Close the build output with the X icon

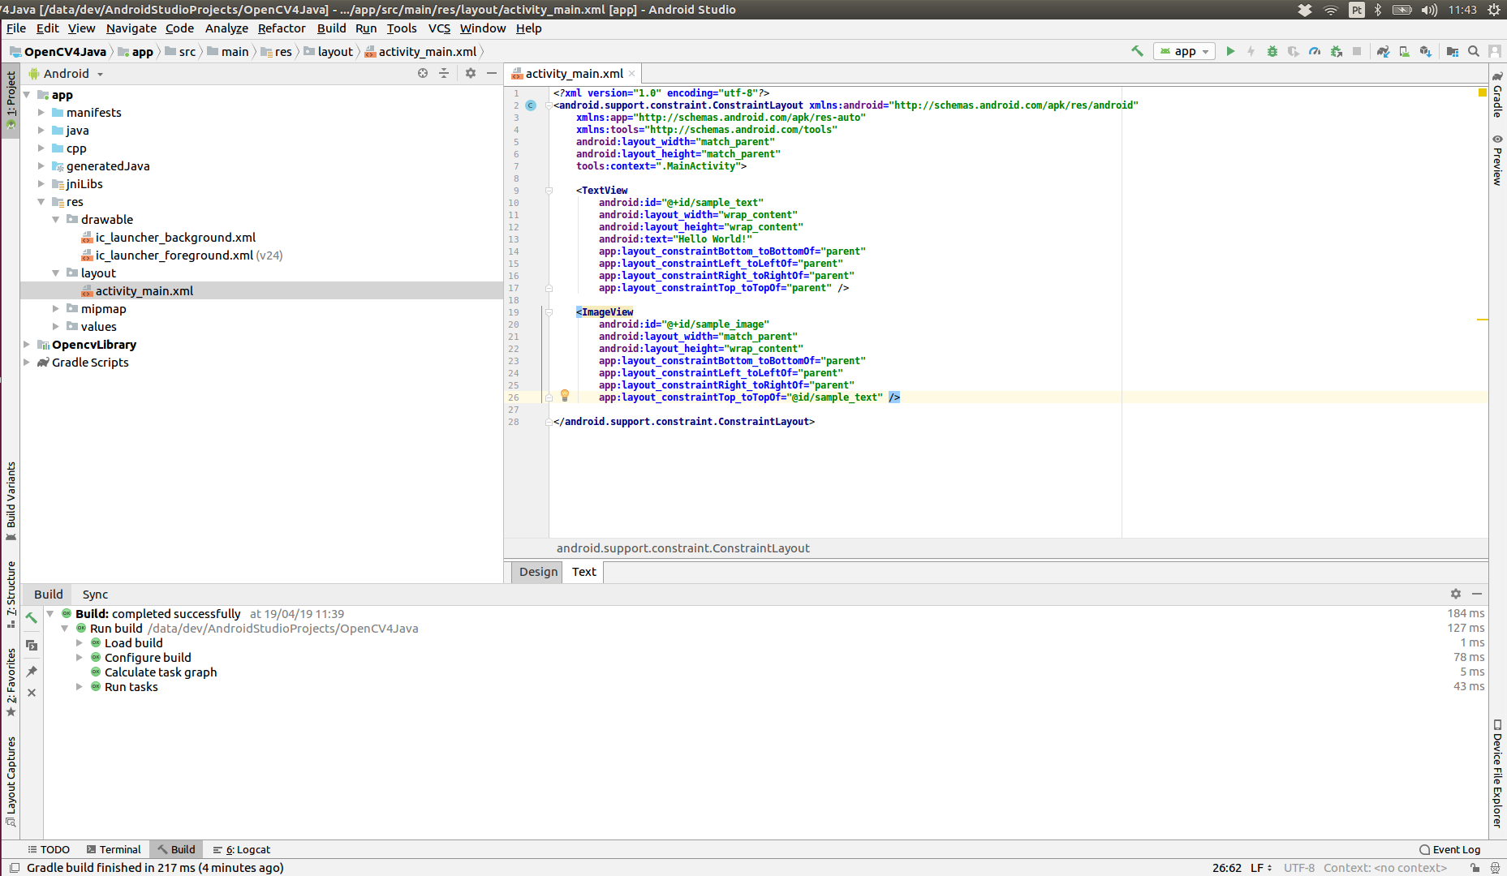click(x=32, y=693)
